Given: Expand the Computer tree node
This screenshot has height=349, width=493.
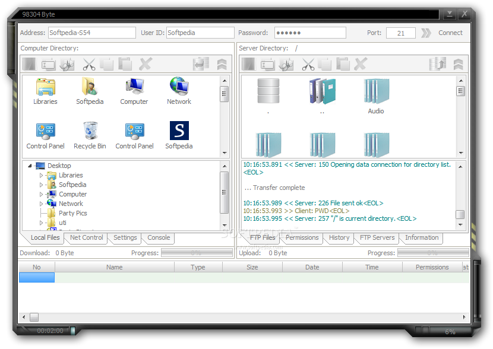Looking at the screenshot, I should [41, 194].
